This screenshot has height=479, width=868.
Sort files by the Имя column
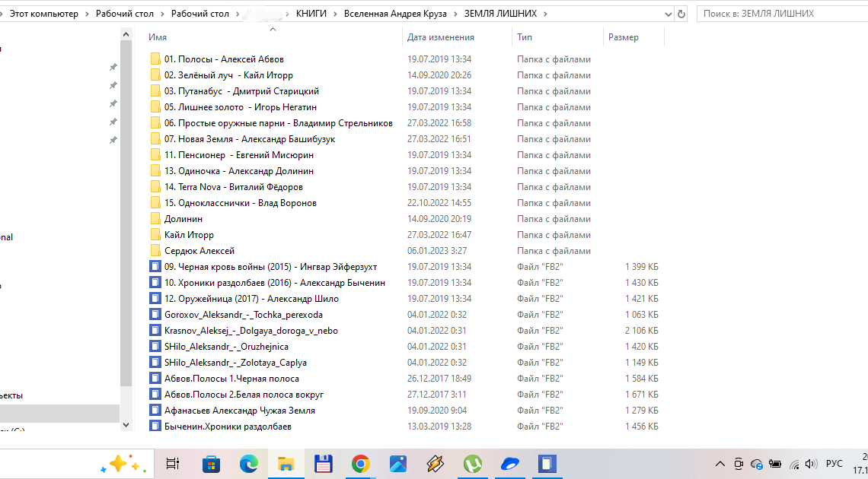pyautogui.click(x=158, y=37)
